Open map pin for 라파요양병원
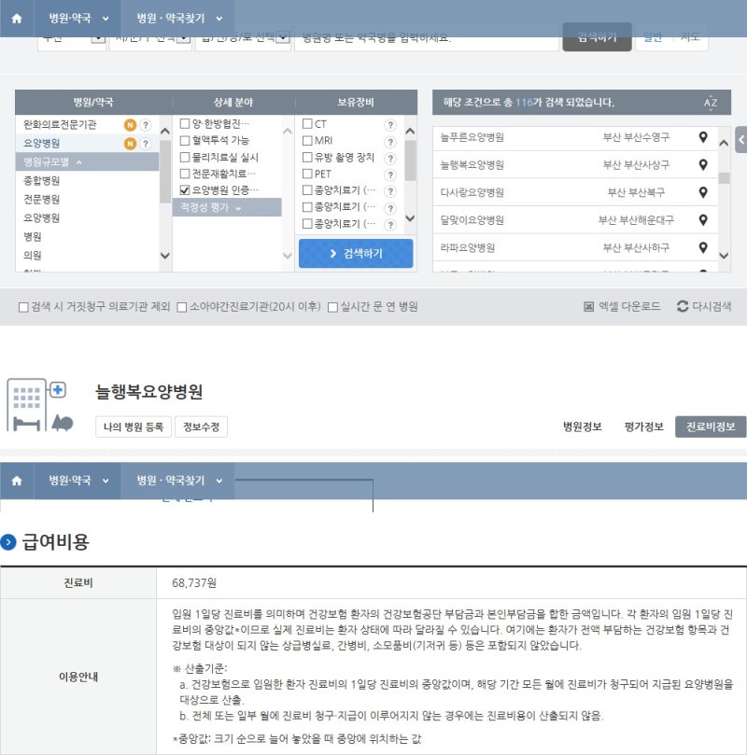 (703, 247)
